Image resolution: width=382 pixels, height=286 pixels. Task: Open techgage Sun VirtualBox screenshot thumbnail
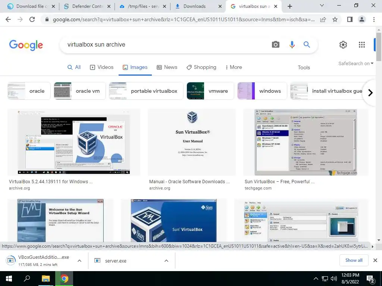[306, 142]
